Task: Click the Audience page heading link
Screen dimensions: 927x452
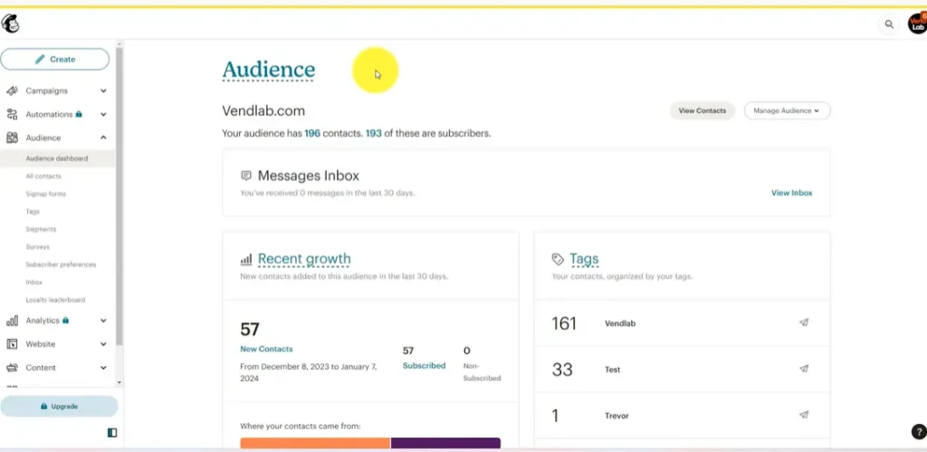Action: [268, 70]
